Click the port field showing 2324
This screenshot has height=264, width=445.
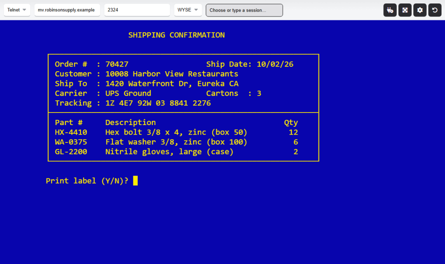137,10
